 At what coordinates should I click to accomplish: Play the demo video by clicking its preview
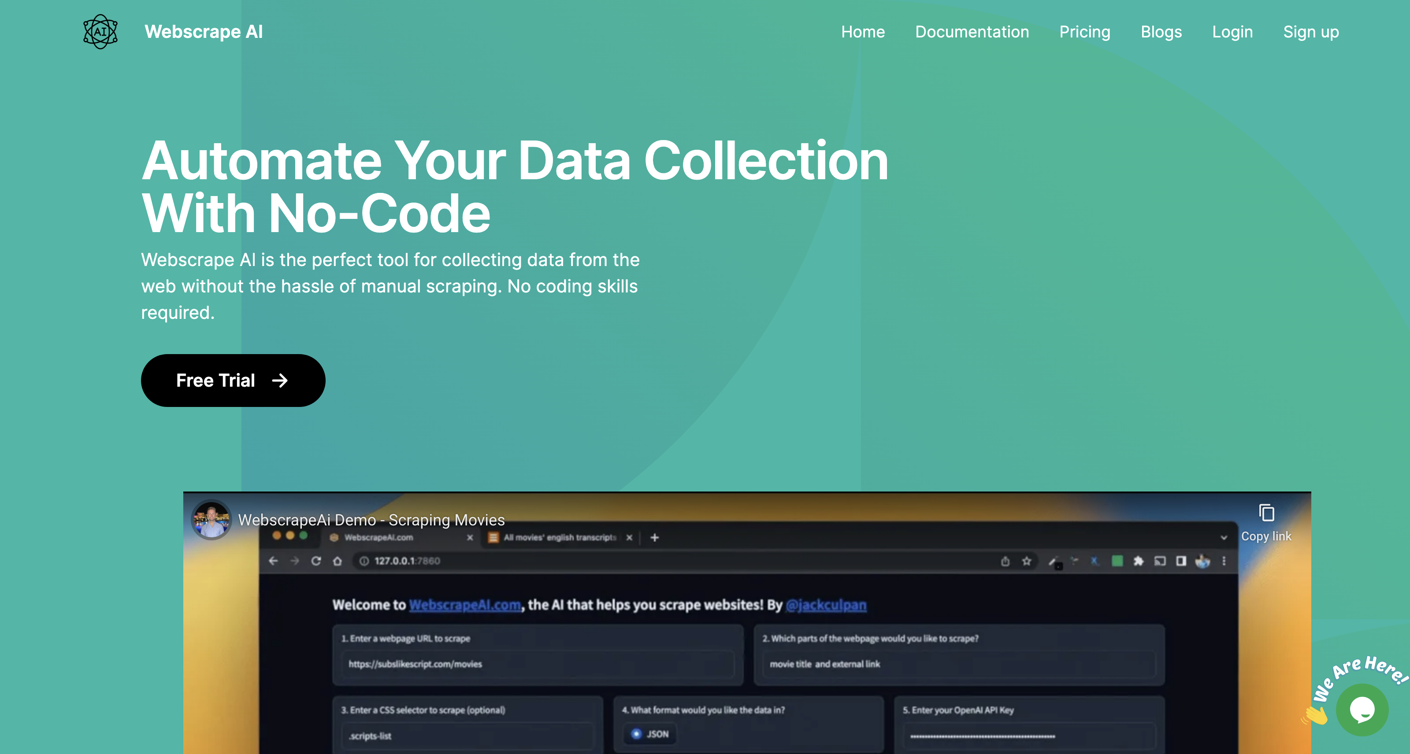coord(747,623)
